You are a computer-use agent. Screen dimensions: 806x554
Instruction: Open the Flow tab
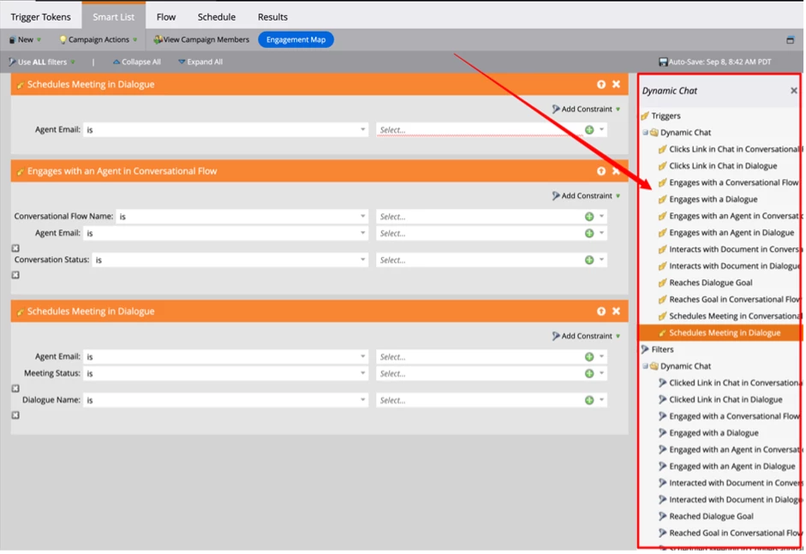166,17
